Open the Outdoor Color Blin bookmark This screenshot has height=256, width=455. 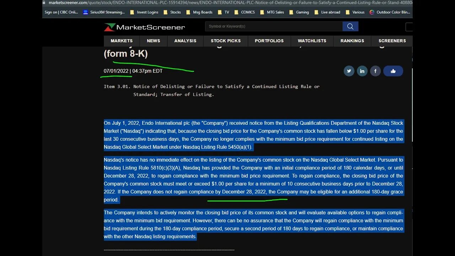390,12
